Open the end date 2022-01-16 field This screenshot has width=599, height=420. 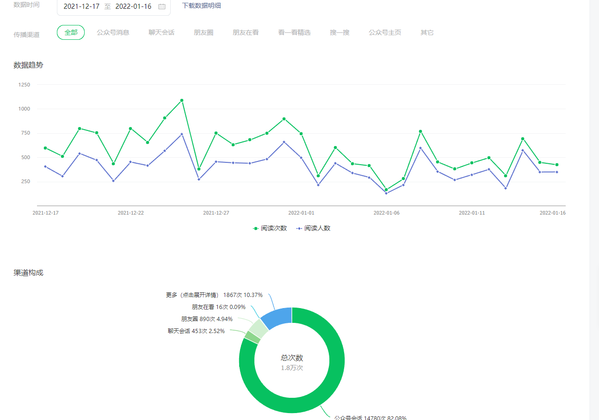click(x=133, y=6)
